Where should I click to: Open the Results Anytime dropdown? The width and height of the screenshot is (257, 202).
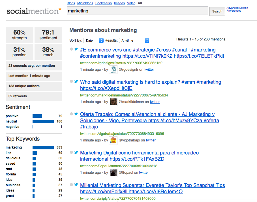[134, 40]
